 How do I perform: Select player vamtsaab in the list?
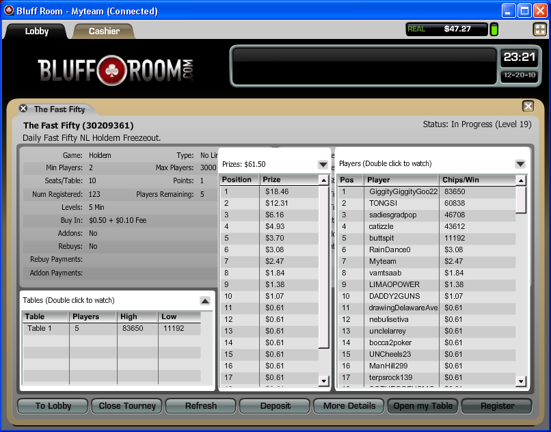click(x=427, y=273)
